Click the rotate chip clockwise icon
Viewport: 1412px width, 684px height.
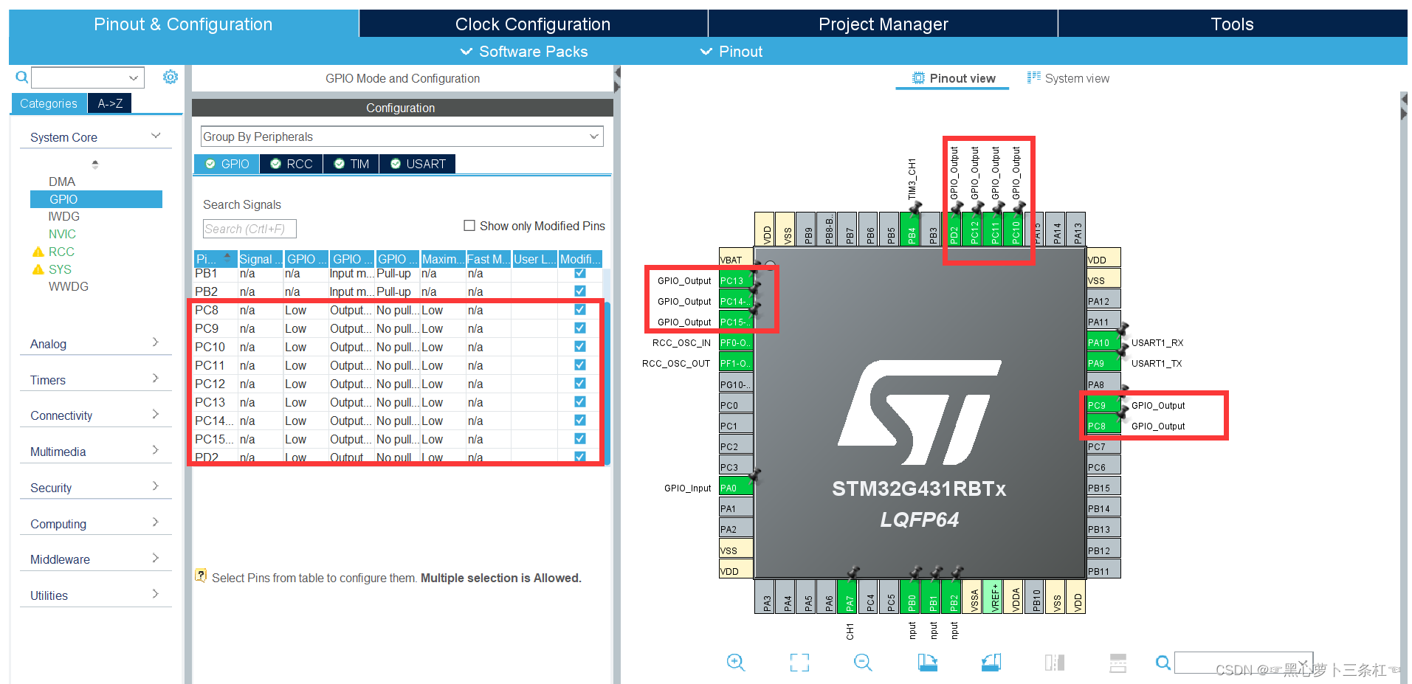pos(927,663)
